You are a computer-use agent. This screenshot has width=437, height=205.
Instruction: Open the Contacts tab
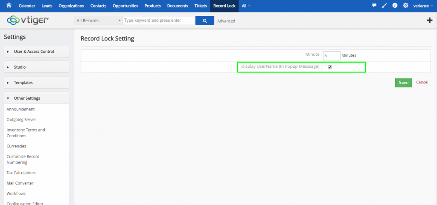(99, 6)
